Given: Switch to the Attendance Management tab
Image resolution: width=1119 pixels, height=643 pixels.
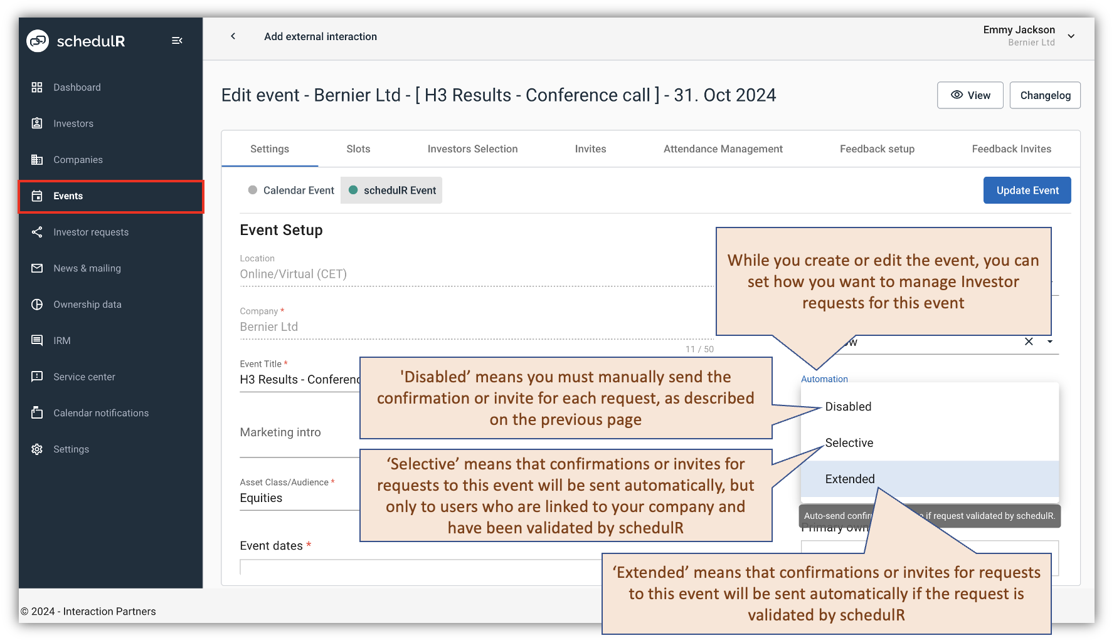Looking at the screenshot, I should coord(723,149).
